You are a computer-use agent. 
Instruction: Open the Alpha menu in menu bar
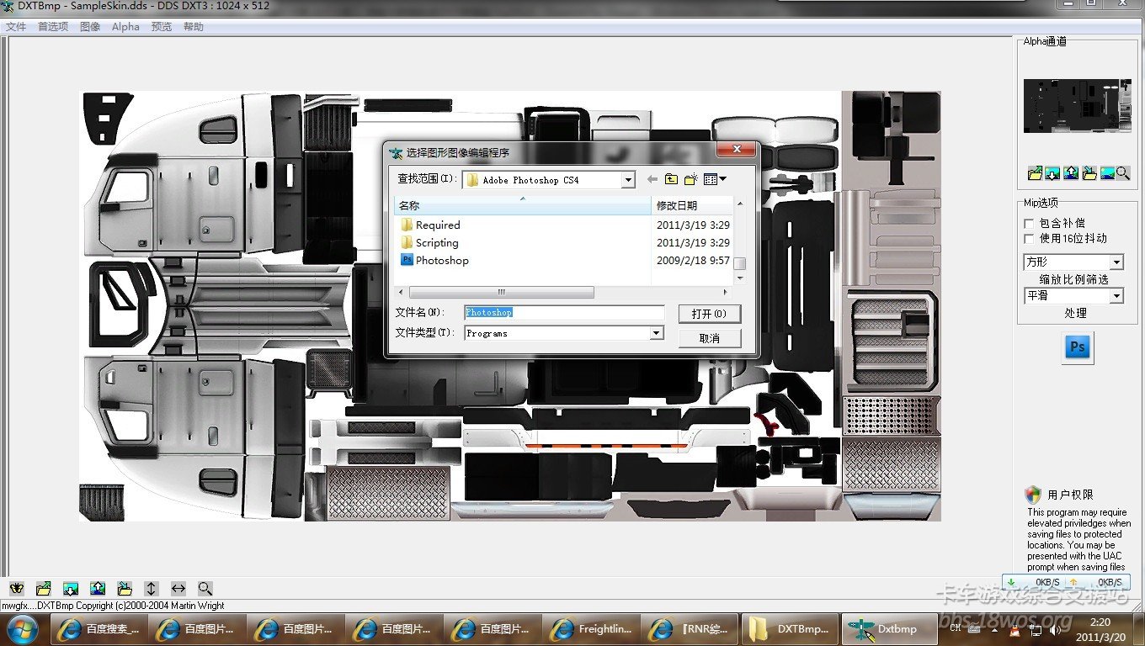(125, 27)
